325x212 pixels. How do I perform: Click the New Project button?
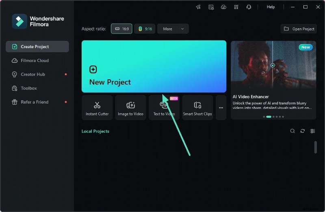click(x=154, y=66)
